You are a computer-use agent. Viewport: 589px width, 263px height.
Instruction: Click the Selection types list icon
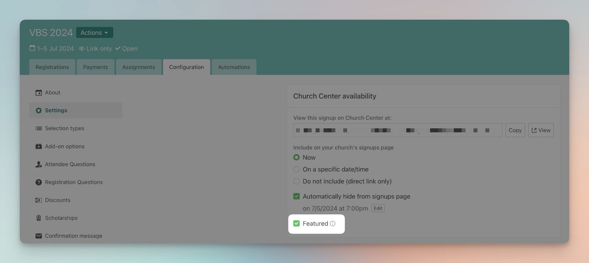click(x=39, y=128)
